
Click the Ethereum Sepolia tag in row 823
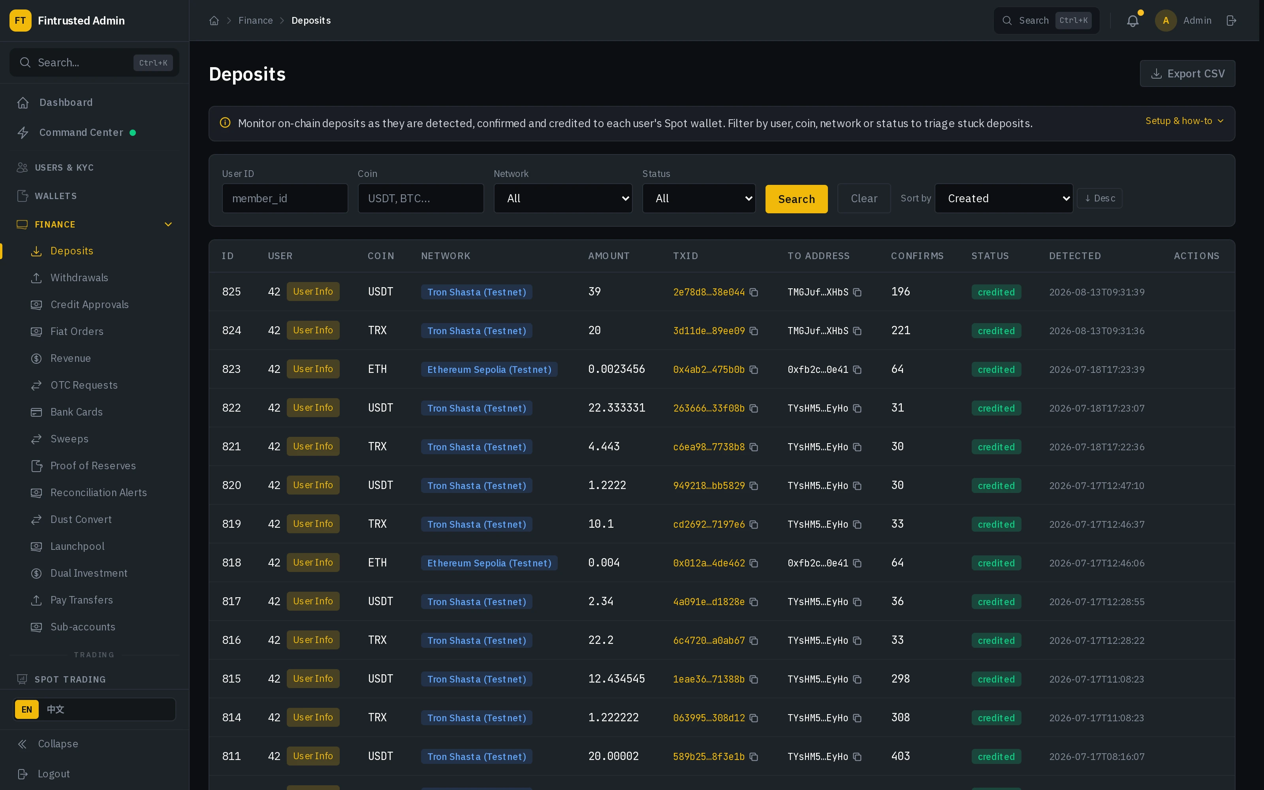click(489, 369)
